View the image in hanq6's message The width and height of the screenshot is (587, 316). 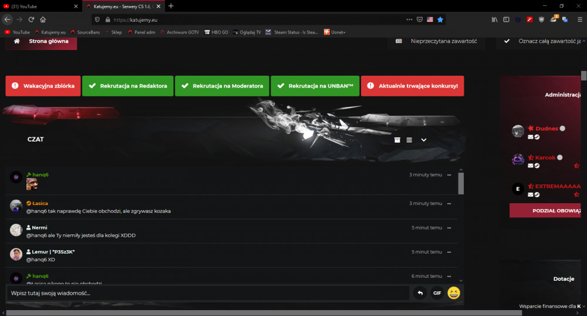click(x=32, y=184)
